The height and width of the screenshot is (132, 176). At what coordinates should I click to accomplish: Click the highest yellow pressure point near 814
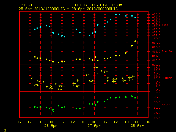(135, 42)
